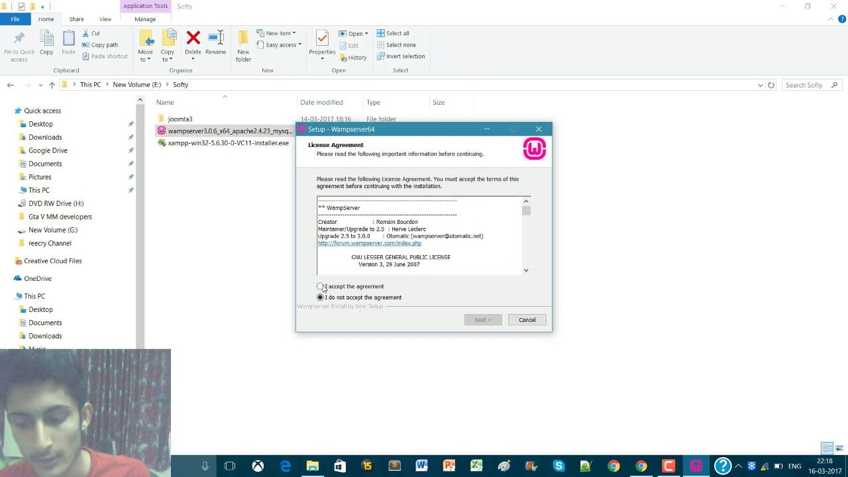The height and width of the screenshot is (477, 848).
Task: Open the Explorer Help question mark icon
Action: [x=842, y=19]
